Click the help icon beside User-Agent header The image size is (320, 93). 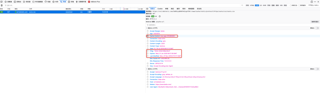pos(148,87)
